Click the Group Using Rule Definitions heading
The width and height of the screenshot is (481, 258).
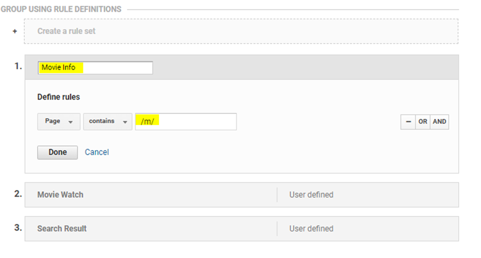[x=61, y=9]
